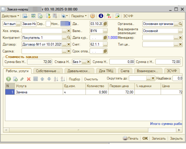Click the blue info icon in toolbar
The image size is (186, 149).
click(101, 16)
